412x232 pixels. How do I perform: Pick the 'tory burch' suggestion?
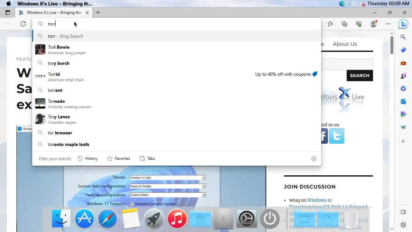click(x=177, y=63)
